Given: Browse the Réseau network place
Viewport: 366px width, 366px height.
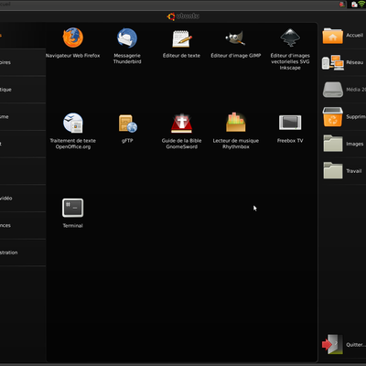Looking at the screenshot, I should [x=343, y=62].
